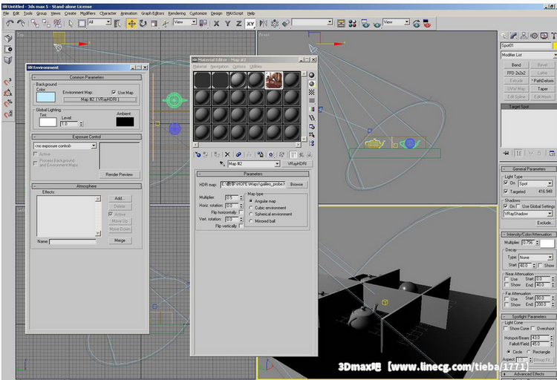Enable Flip horizontally checkbox
The height and width of the screenshot is (380, 557).
[x=241, y=212]
